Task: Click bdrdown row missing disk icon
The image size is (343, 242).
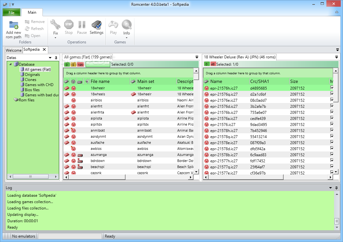Action: coord(80,161)
